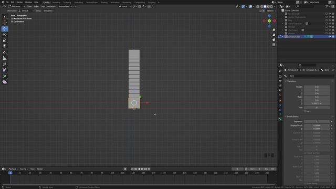The width and height of the screenshot is (336, 189).
Task: Open the RetopoFlow 3.2.5 dropdown
Action: (67, 7)
